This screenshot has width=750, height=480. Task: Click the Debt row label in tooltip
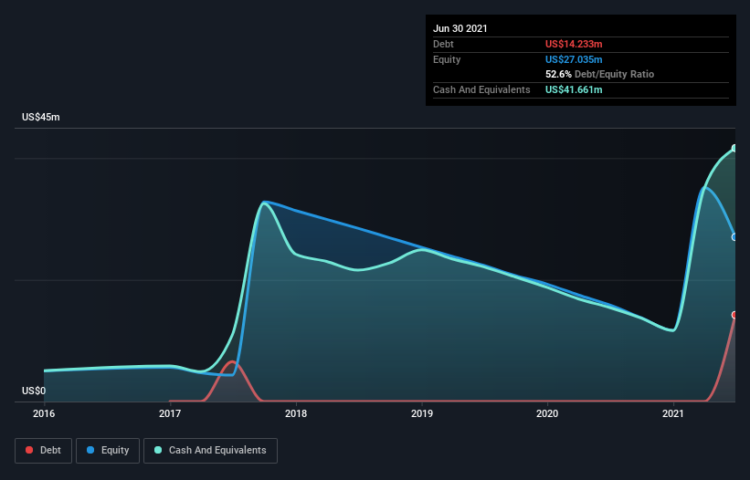443,44
